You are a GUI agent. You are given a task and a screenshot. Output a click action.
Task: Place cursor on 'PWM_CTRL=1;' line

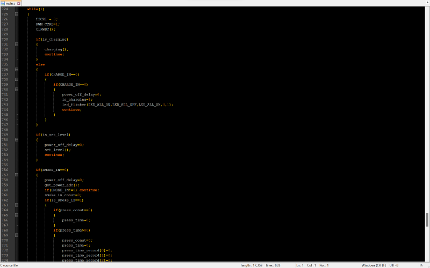[x=48, y=24]
